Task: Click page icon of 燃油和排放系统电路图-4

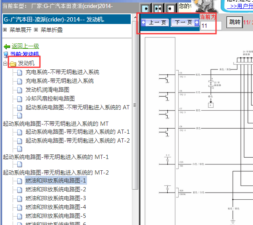Action: tap(19, 208)
